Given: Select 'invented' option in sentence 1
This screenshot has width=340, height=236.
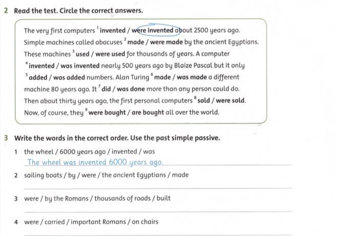Looking at the screenshot, I should click(x=113, y=30).
